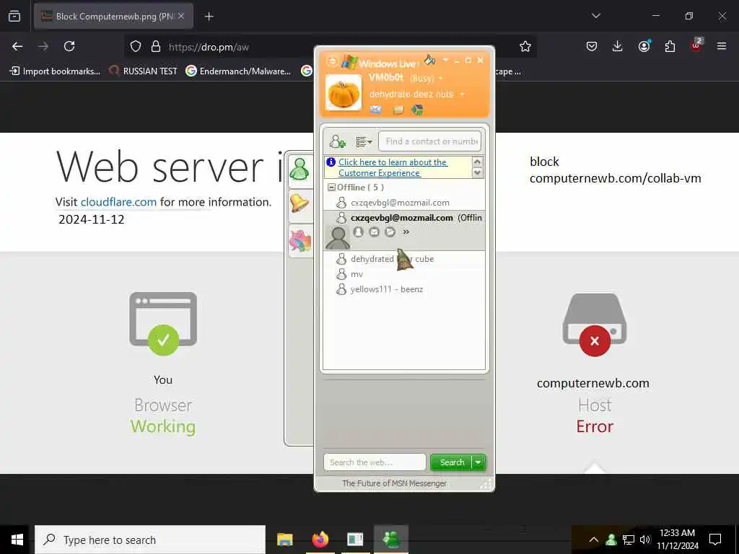The image size is (739, 554).
Task: Open Customer Experience link in Messenger banner
Action: pos(393,167)
